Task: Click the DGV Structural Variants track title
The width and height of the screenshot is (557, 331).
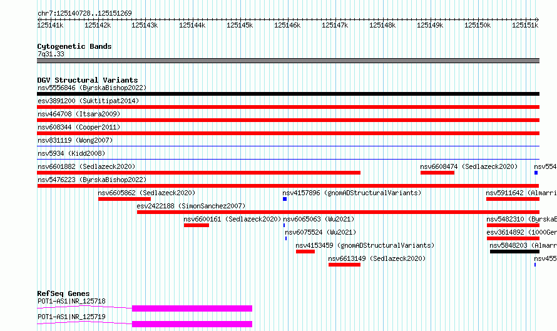Action: 88,80
